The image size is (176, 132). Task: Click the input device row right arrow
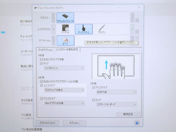click(132, 29)
